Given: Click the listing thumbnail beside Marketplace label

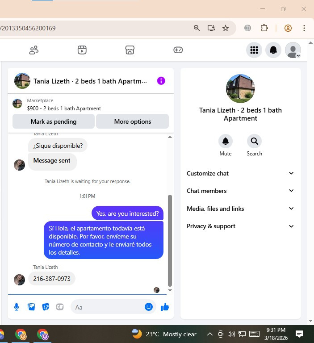Looking at the screenshot, I should point(17,104).
